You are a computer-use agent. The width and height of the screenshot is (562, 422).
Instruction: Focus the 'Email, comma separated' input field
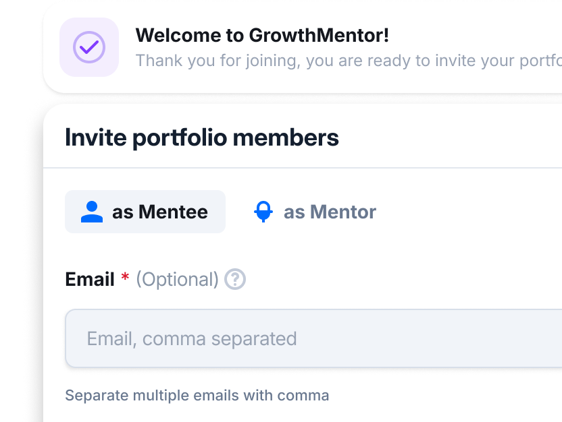(313, 338)
